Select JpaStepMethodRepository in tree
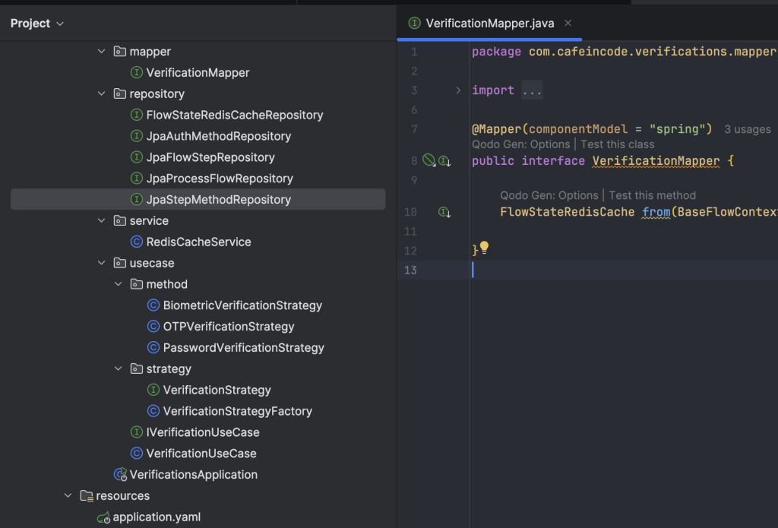The image size is (778, 528). pyautogui.click(x=198, y=200)
